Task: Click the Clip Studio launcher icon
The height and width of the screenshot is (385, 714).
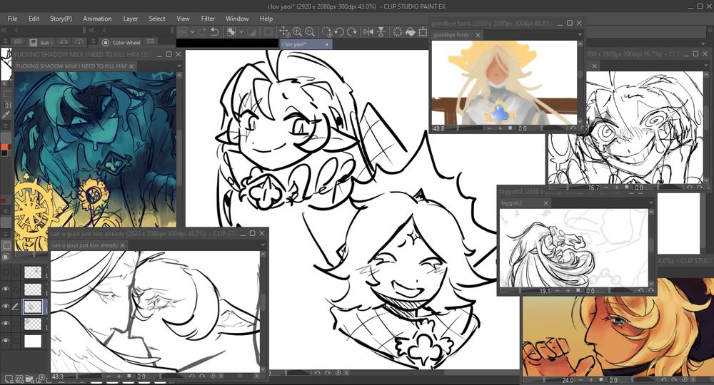Action: point(183,31)
